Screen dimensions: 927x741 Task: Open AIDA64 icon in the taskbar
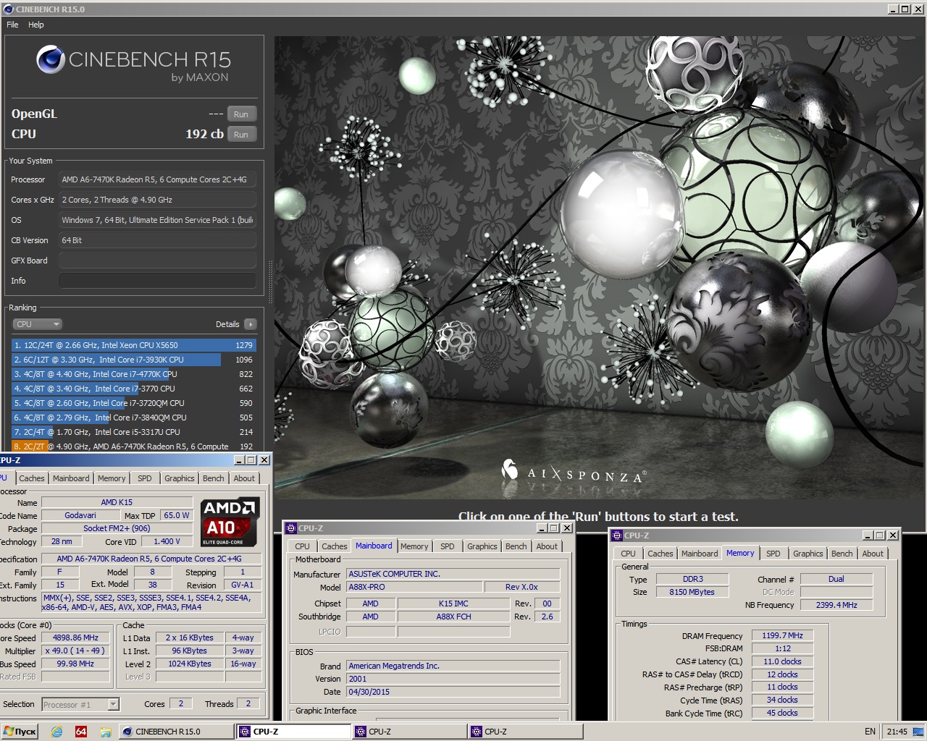(81, 732)
